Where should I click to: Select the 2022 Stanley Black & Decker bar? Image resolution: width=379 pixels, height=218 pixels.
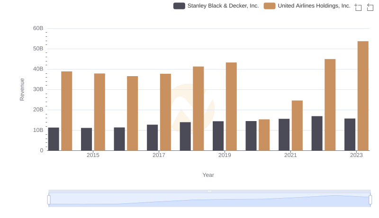[317, 133]
